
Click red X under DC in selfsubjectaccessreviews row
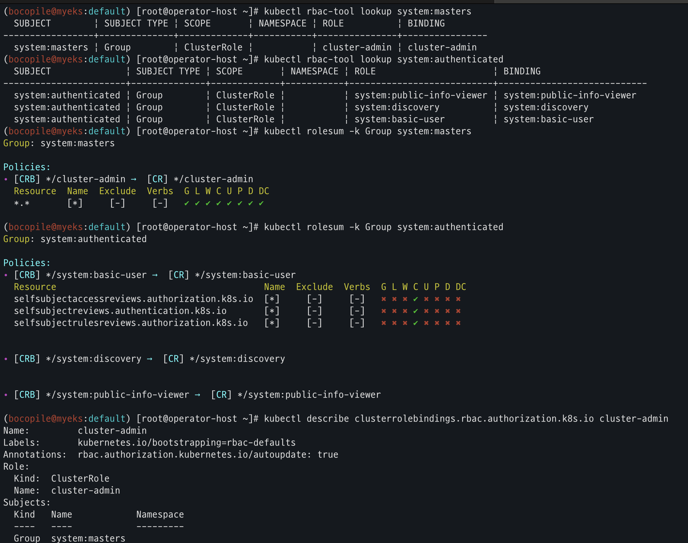tap(458, 299)
